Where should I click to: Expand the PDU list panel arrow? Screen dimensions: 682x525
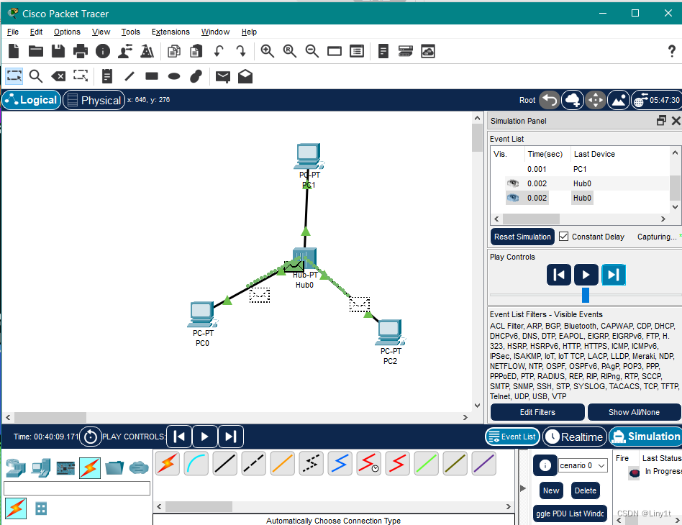[523, 488]
